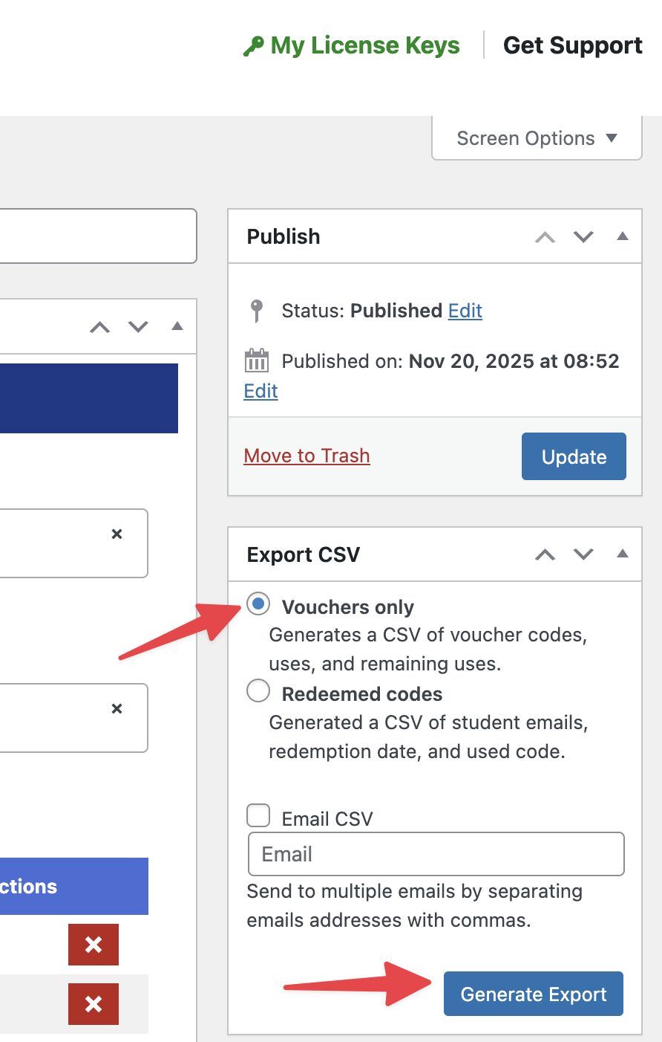Click the up arrow to move Publish box up
Viewport: 662px width, 1042px height.
pos(545,236)
